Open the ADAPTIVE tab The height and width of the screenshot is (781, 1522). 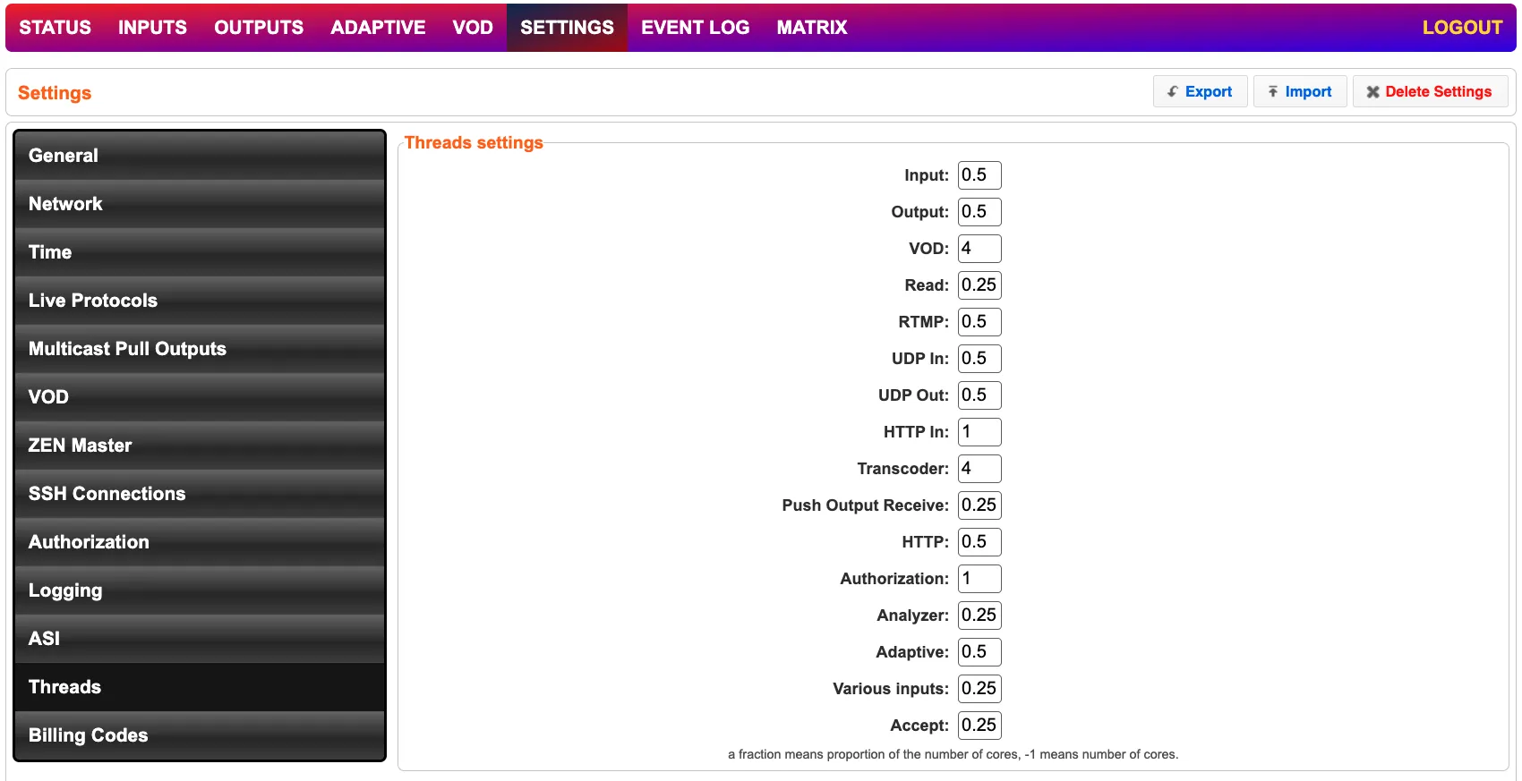coord(378,28)
